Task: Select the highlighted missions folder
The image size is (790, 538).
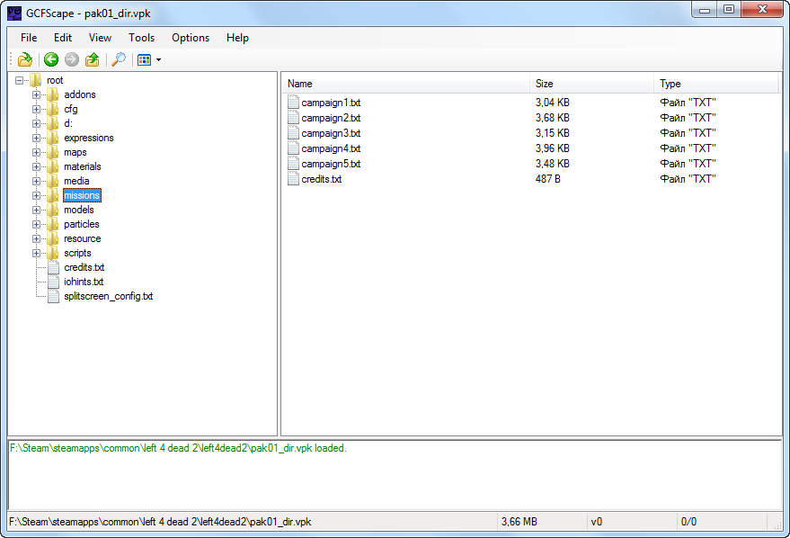Action: point(82,195)
